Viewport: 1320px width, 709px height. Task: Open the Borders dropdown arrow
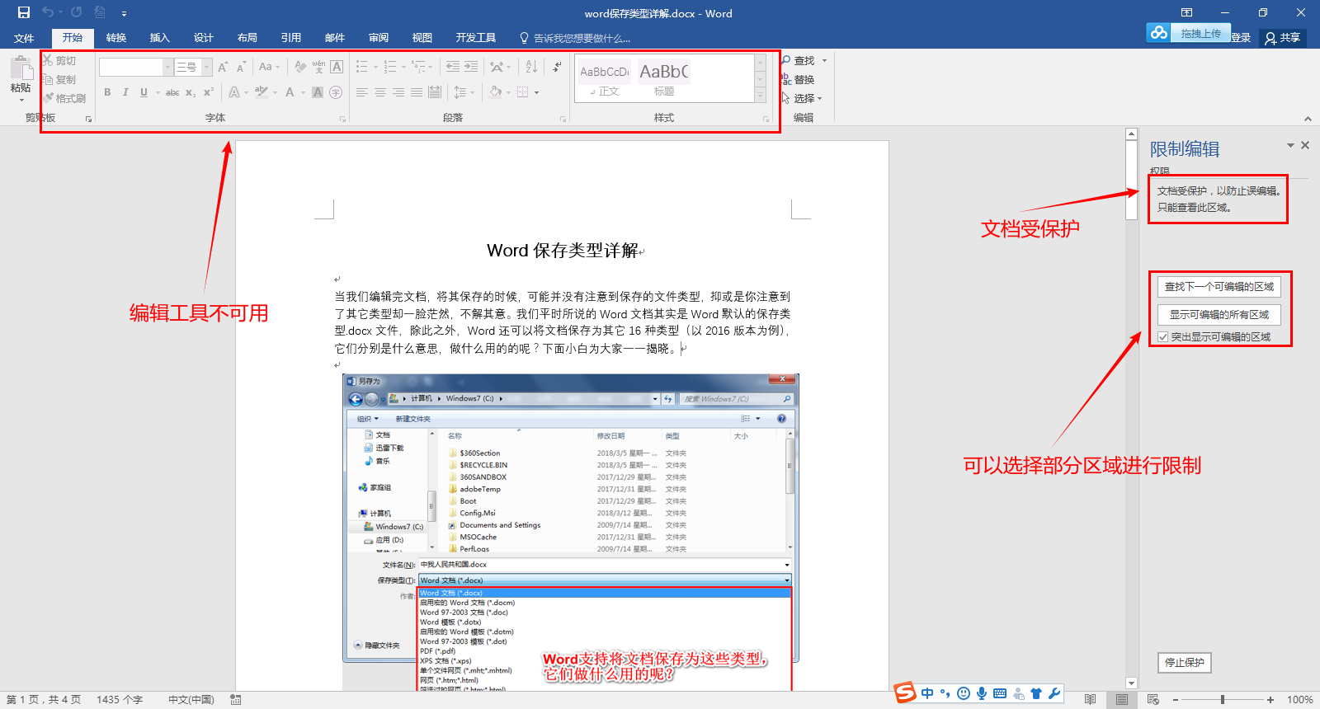click(536, 92)
